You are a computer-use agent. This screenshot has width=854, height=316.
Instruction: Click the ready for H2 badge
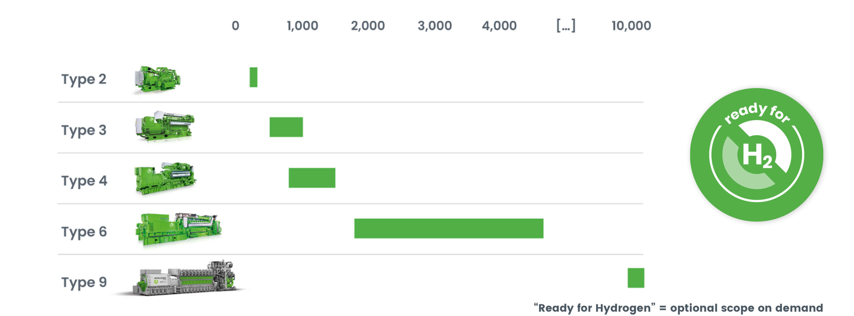tap(756, 154)
